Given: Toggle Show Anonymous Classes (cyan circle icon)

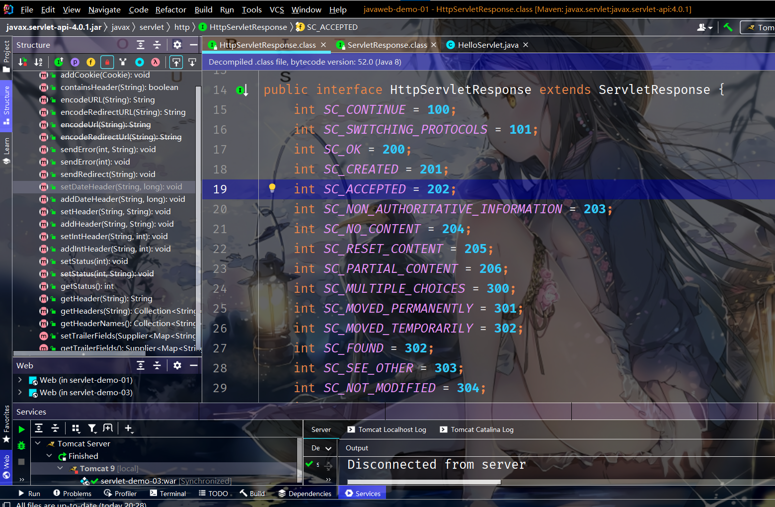Looking at the screenshot, I should [140, 62].
